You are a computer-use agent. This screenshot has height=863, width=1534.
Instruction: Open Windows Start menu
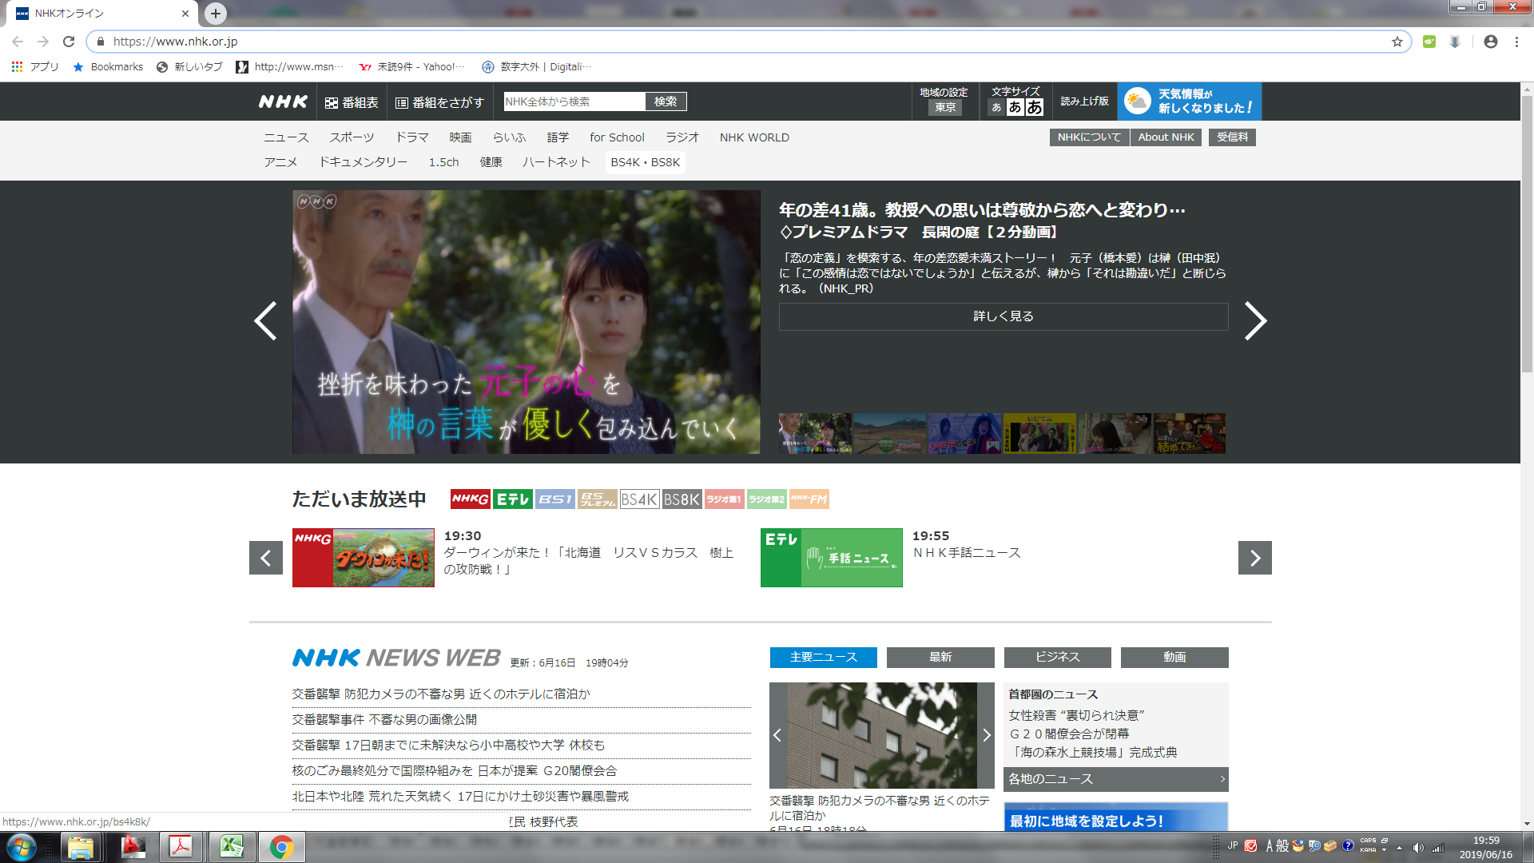21,847
